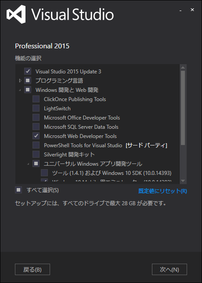The height and width of the screenshot is (283, 202).
Task: Select Microsoft Office Developer Tools label
Action: (82, 118)
